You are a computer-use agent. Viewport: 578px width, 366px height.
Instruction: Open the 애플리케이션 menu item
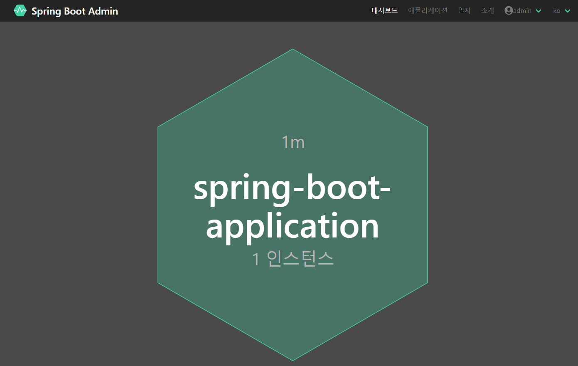[428, 11]
